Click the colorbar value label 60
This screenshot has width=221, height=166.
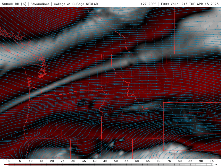(137, 161)
